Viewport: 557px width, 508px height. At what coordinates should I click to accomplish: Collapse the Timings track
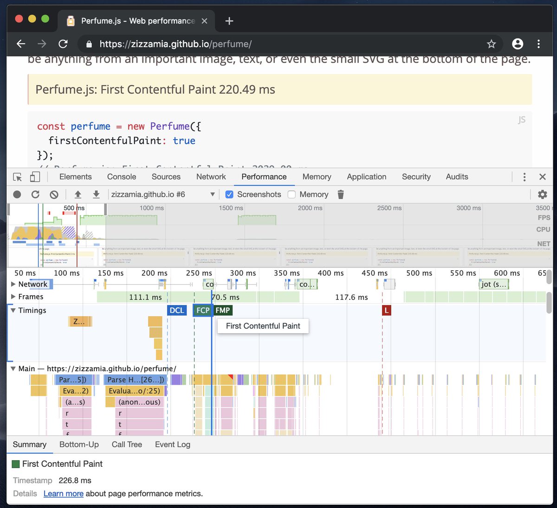(13, 310)
